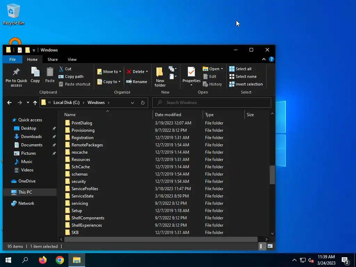The width and height of the screenshot is (356, 267).
Task: Click Copy path in Clipboard group
Action: point(71,76)
